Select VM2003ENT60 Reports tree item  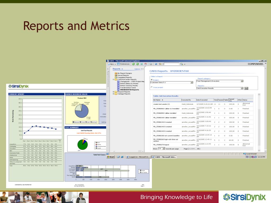(128, 90)
